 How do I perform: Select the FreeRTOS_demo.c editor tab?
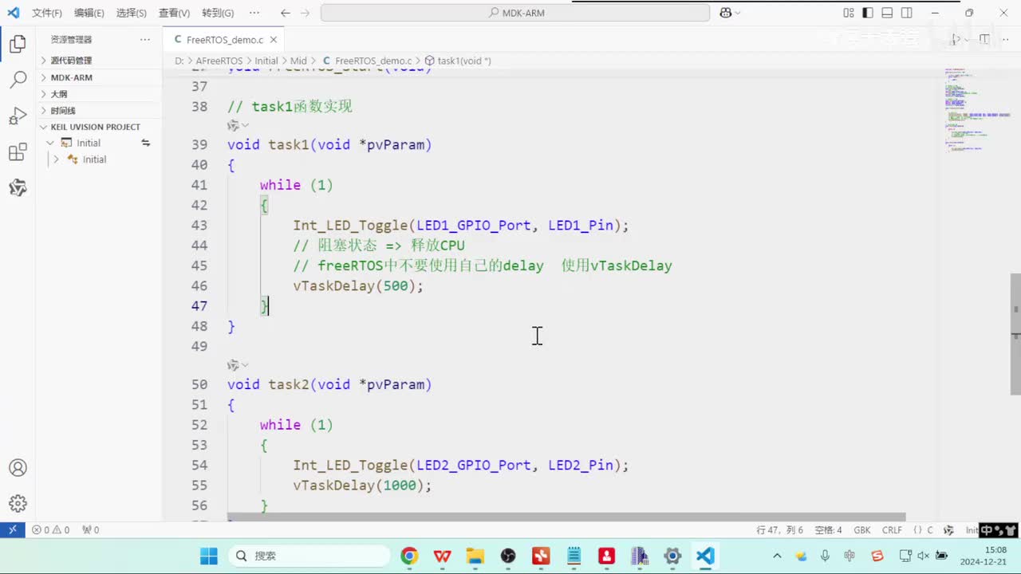pyautogui.click(x=223, y=39)
